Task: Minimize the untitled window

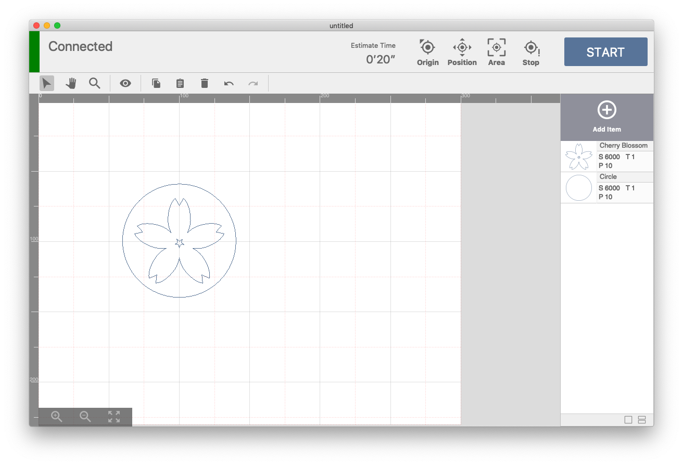Action: 47,25
